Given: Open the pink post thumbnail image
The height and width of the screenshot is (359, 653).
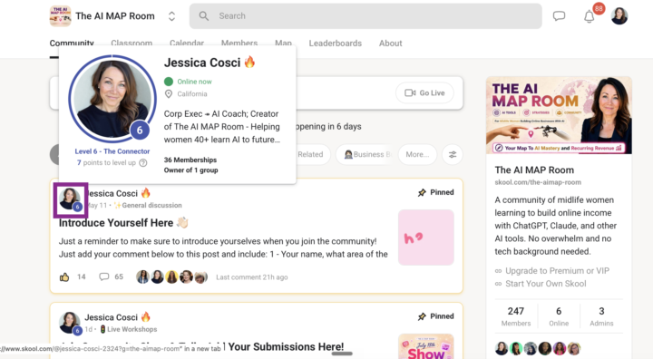Looking at the screenshot, I should (425, 238).
